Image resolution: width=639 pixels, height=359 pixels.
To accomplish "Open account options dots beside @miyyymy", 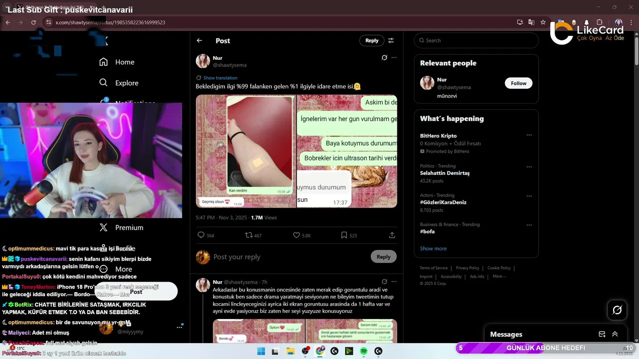I will 179,327.
